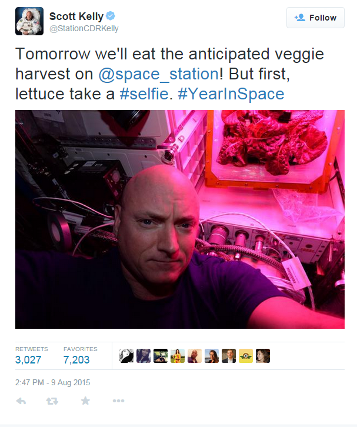This screenshot has width=357, height=427.
Task: Click the reply arrow icon
Action: (21, 401)
